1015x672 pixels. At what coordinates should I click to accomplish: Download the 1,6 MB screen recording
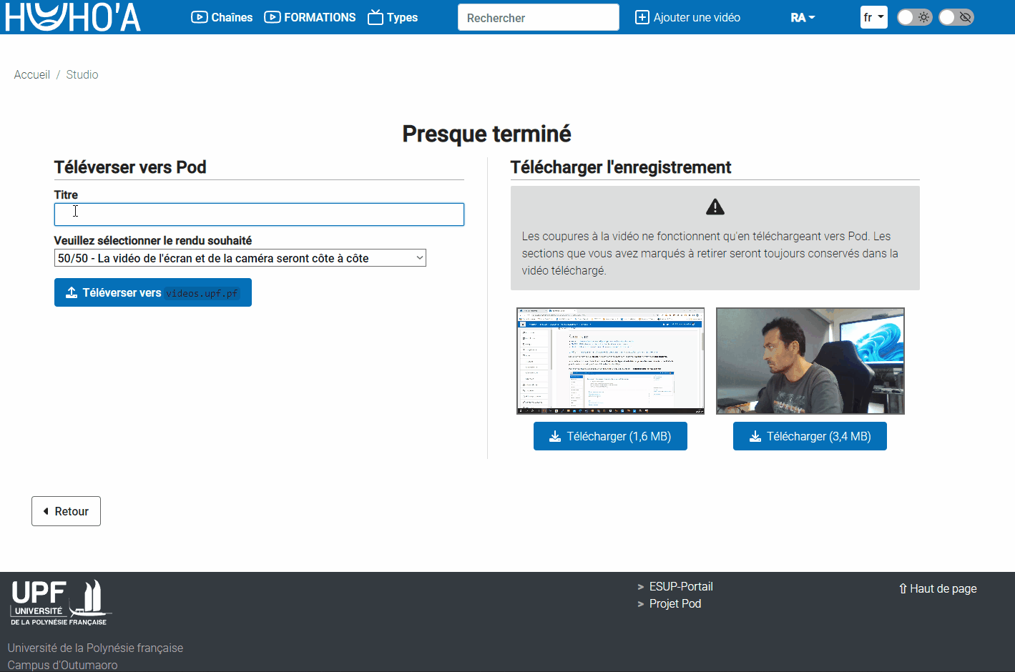point(610,436)
